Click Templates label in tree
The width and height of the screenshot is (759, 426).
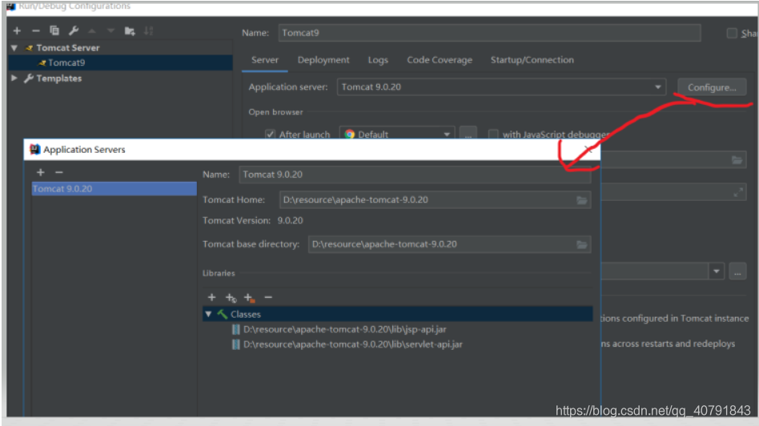click(x=59, y=78)
